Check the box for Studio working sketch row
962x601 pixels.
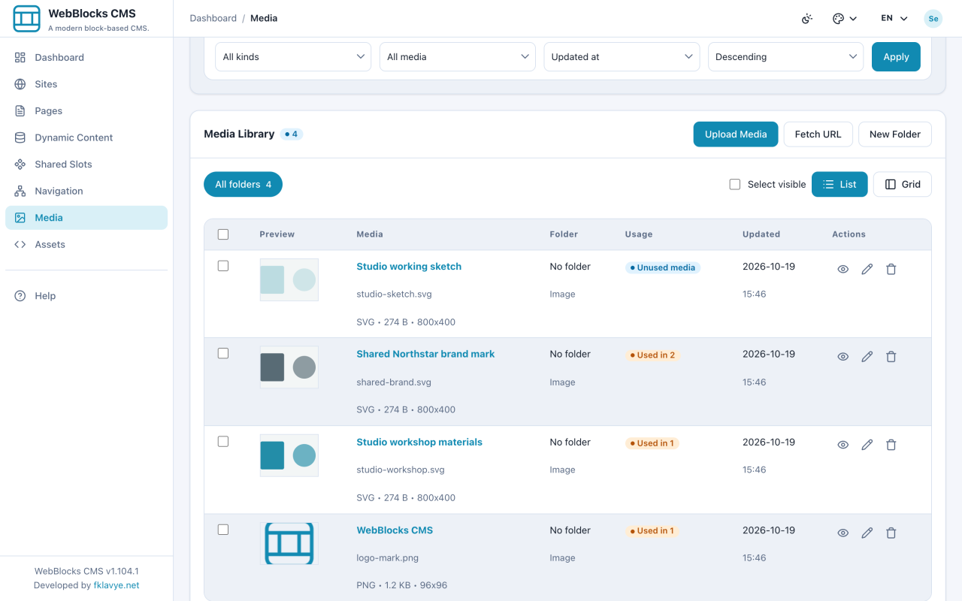223,266
